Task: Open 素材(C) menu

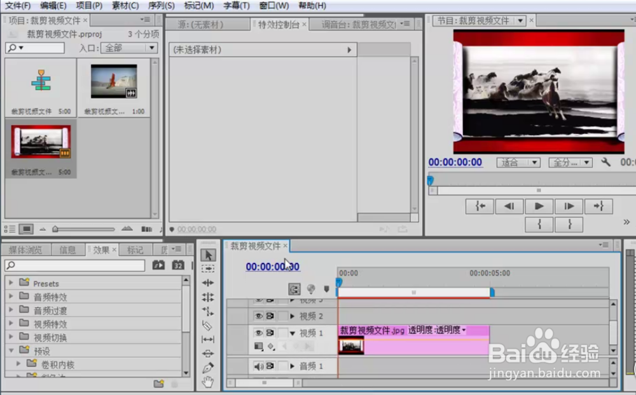Action: (125, 6)
